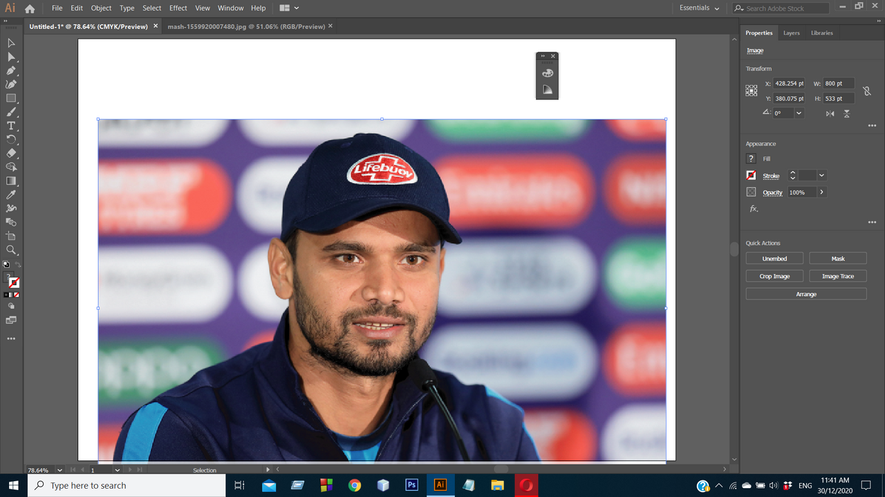Image resolution: width=885 pixels, height=497 pixels.
Task: Open the Window menu
Action: [x=230, y=8]
